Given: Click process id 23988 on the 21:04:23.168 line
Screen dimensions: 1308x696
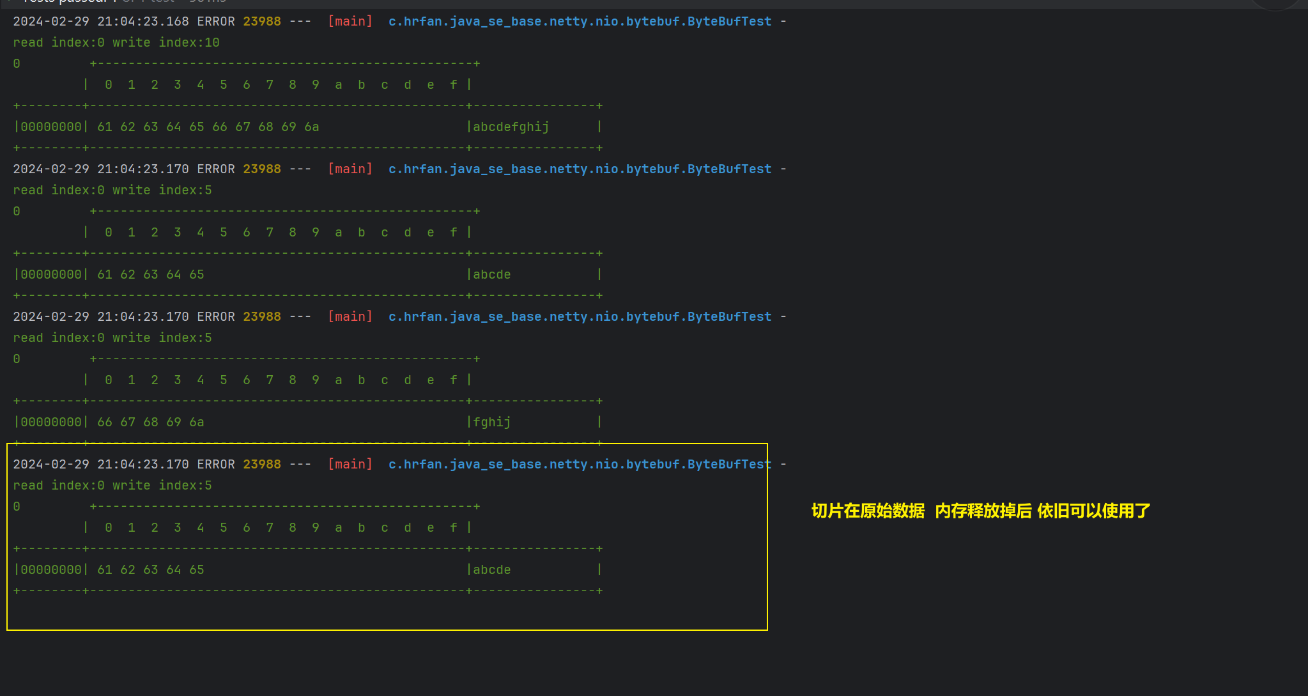Looking at the screenshot, I should (x=262, y=21).
